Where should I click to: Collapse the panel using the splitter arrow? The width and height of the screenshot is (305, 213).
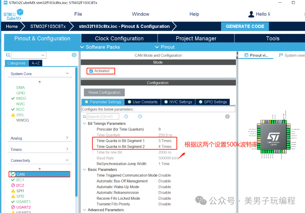(237, 53)
